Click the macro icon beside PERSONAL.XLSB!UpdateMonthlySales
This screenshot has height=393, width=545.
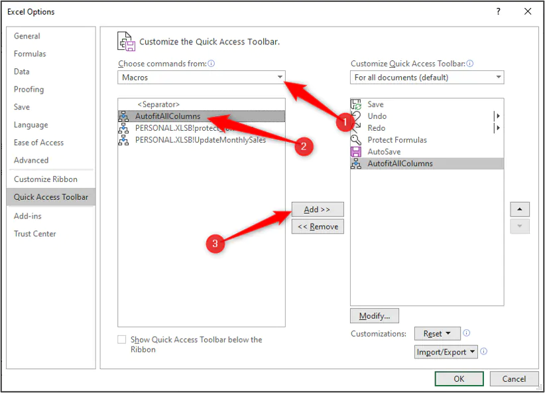(x=123, y=140)
